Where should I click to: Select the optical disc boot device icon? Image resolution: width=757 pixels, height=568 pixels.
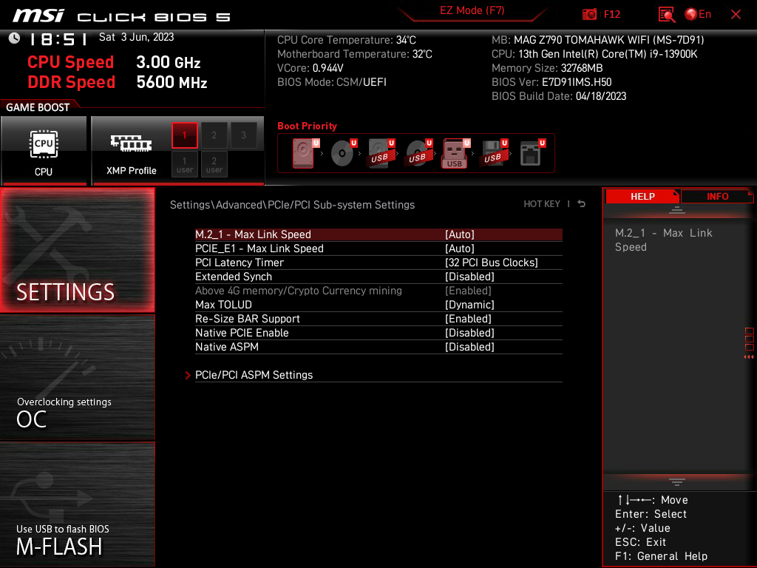(x=343, y=153)
